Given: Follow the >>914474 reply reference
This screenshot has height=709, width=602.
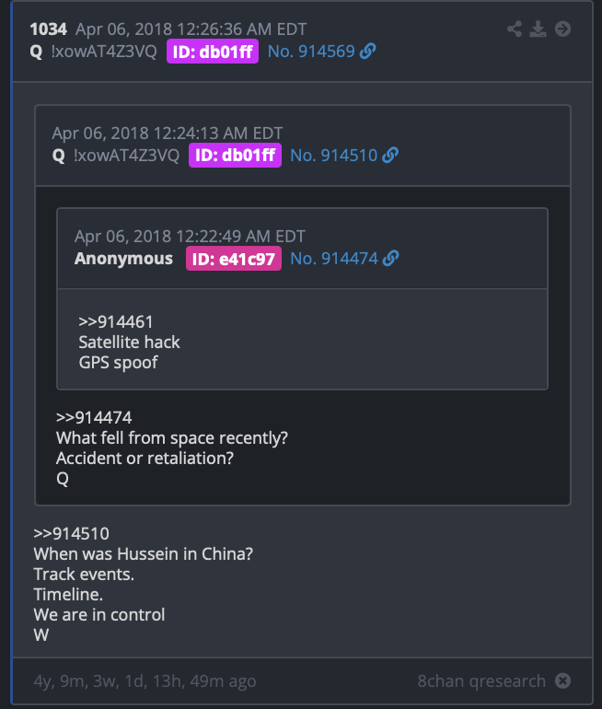Looking at the screenshot, I should click(x=94, y=418).
